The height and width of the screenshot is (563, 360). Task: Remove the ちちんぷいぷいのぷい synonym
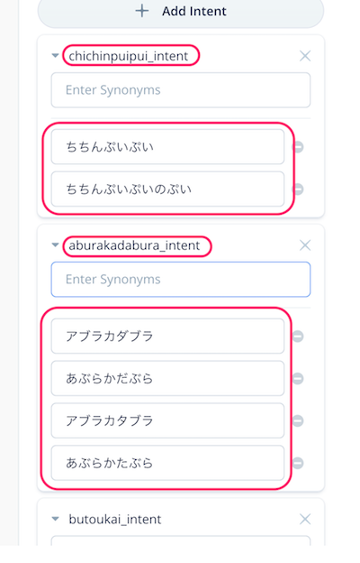tap(298, 189)
